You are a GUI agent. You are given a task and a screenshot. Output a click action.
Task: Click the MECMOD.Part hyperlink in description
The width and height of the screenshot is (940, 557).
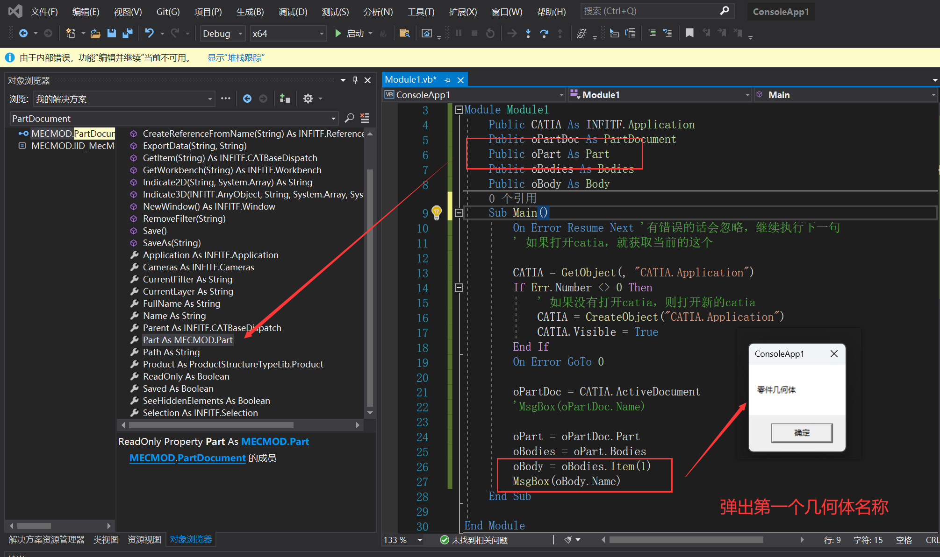coord(275,441)
